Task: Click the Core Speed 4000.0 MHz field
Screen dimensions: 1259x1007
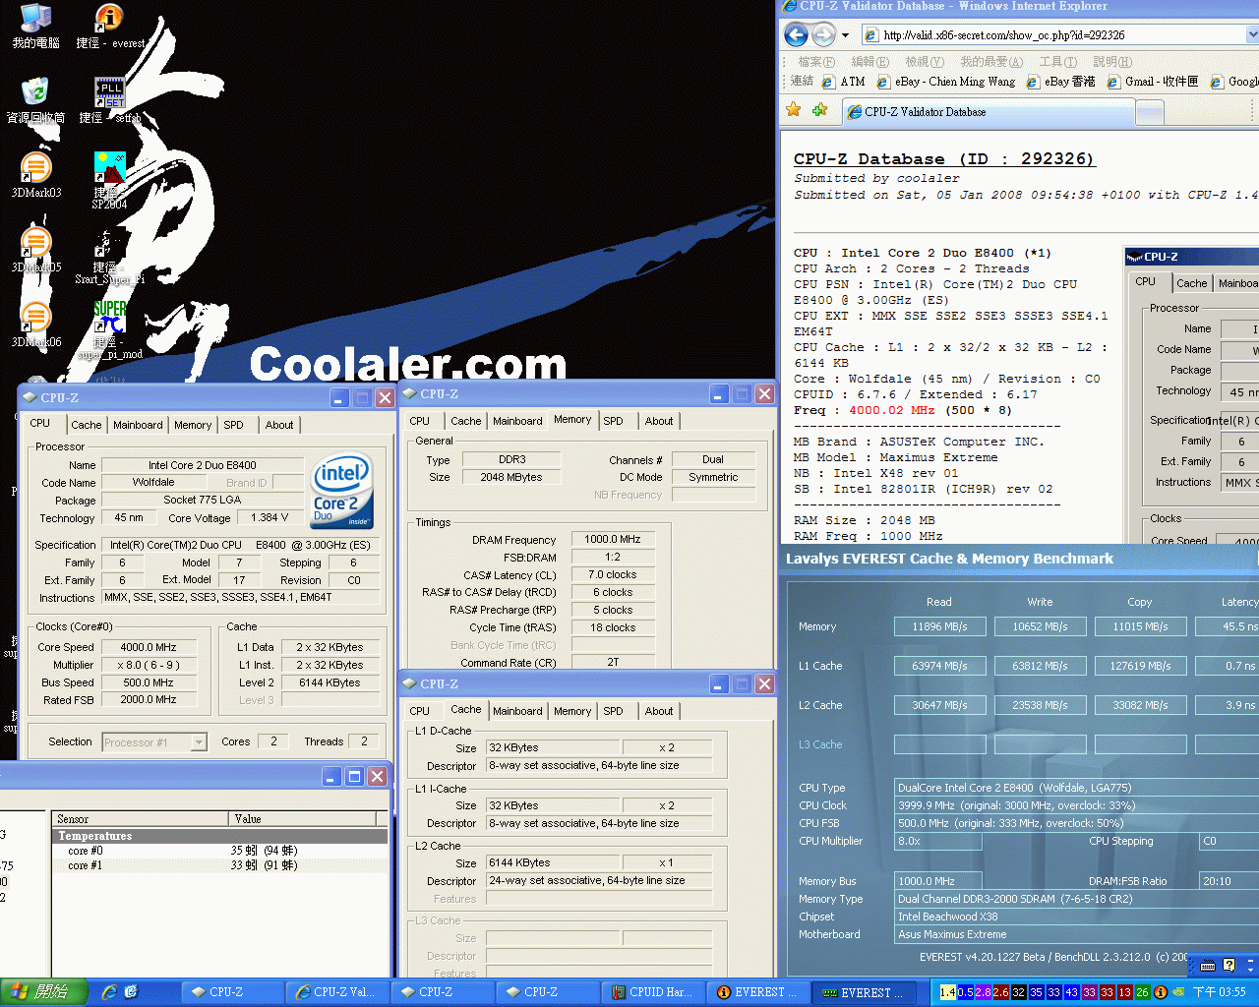Action: (x=148, y=647)
